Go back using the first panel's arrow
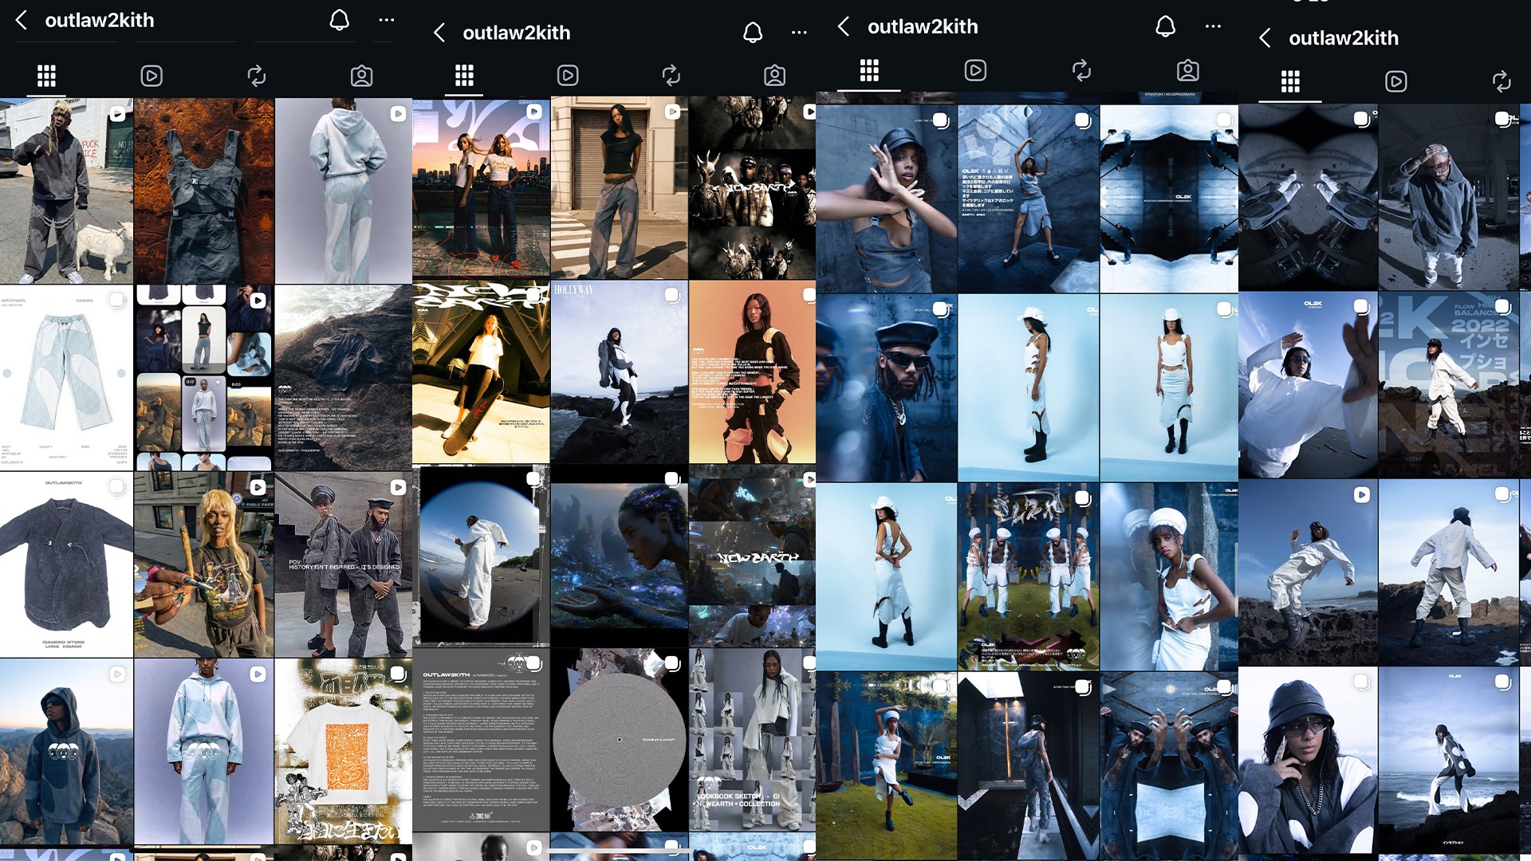The height and width of the screenshot is (861, 1531). coord(22,20)
